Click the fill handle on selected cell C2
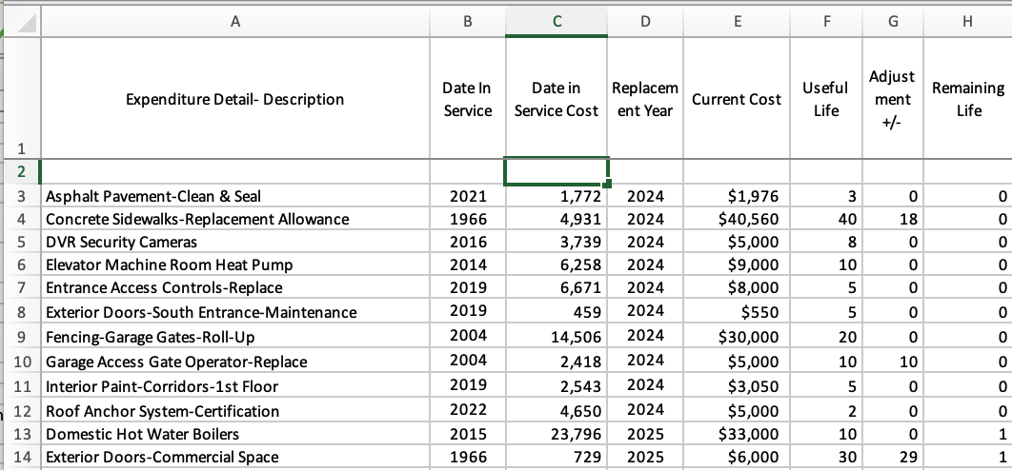1012x470 pixels. tap(608, 183)
